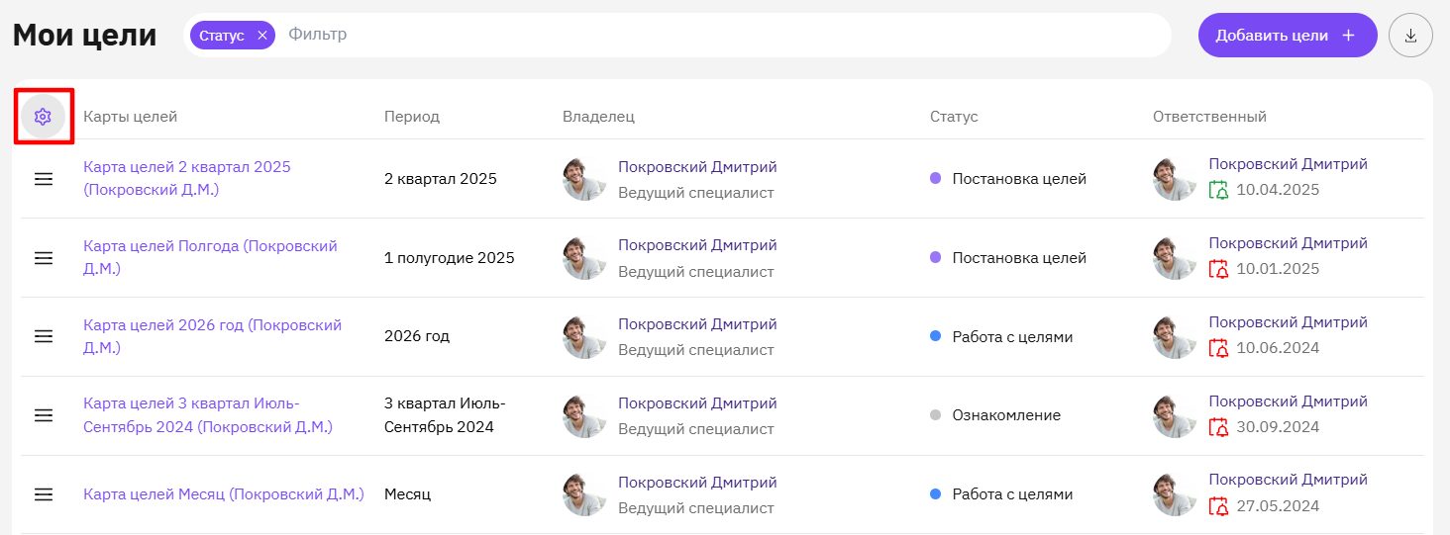Open Карта целей 2 квартал 2025 link
Screen dimensions: 1450x535
click(x=187, y=178)
